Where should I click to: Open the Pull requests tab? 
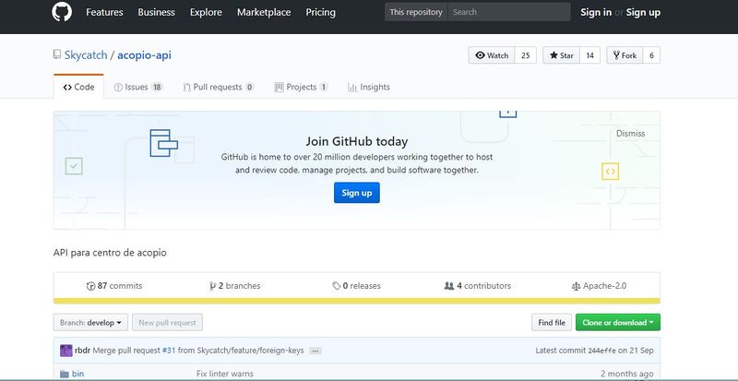(218, 87)
